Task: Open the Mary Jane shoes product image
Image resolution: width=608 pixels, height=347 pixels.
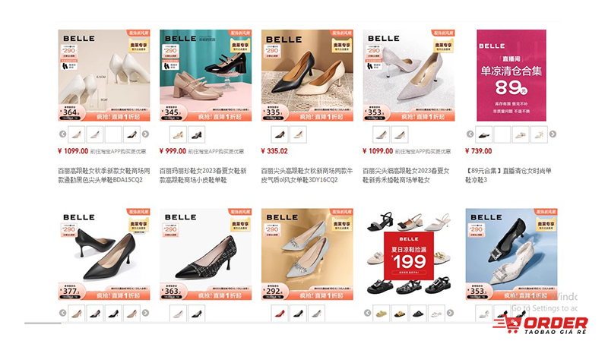Action: point(205,75)
